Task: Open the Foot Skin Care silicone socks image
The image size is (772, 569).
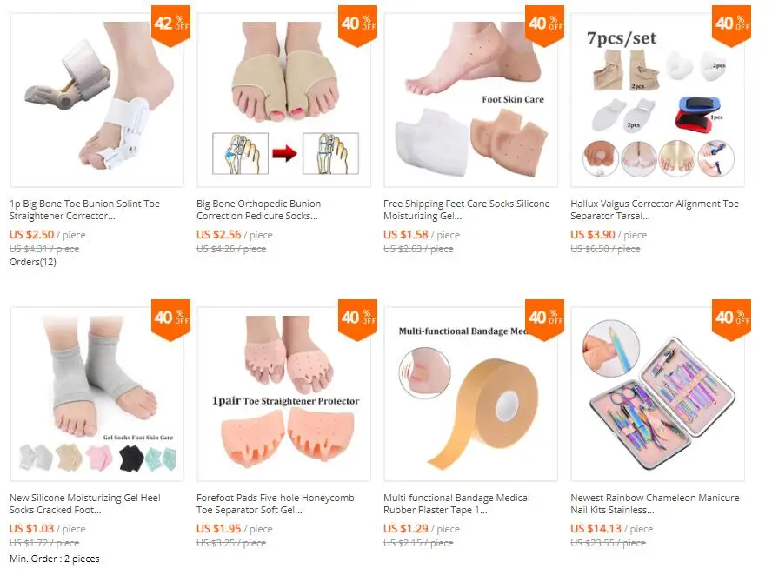Action: 471,100
